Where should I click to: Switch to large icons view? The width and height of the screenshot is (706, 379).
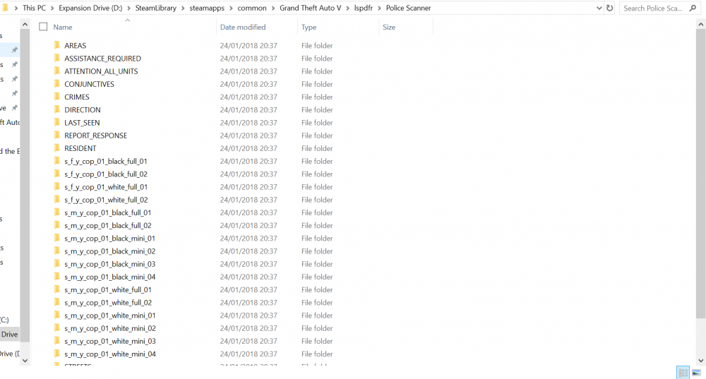(x=696, y=372)
